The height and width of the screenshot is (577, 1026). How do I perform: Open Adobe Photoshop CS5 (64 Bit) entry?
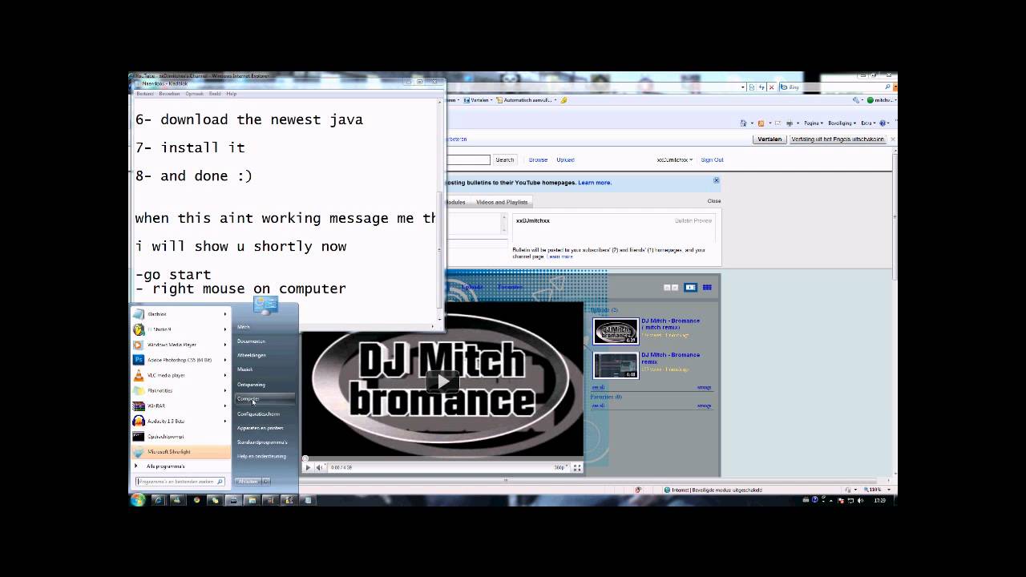pyautogui.click(x=180, y=360)
